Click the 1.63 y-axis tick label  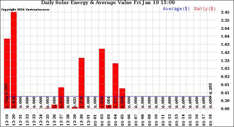click(x=225, y=44)
